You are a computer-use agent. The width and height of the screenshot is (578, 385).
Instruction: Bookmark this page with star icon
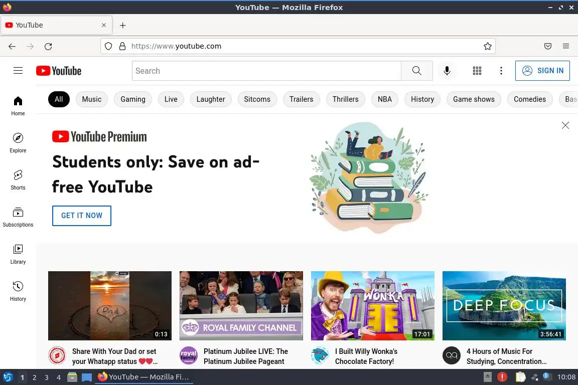487,47
